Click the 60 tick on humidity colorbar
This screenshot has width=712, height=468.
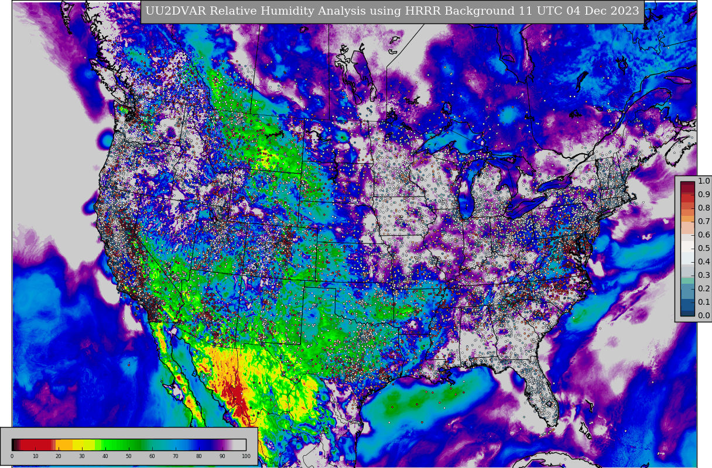[152, 456]
